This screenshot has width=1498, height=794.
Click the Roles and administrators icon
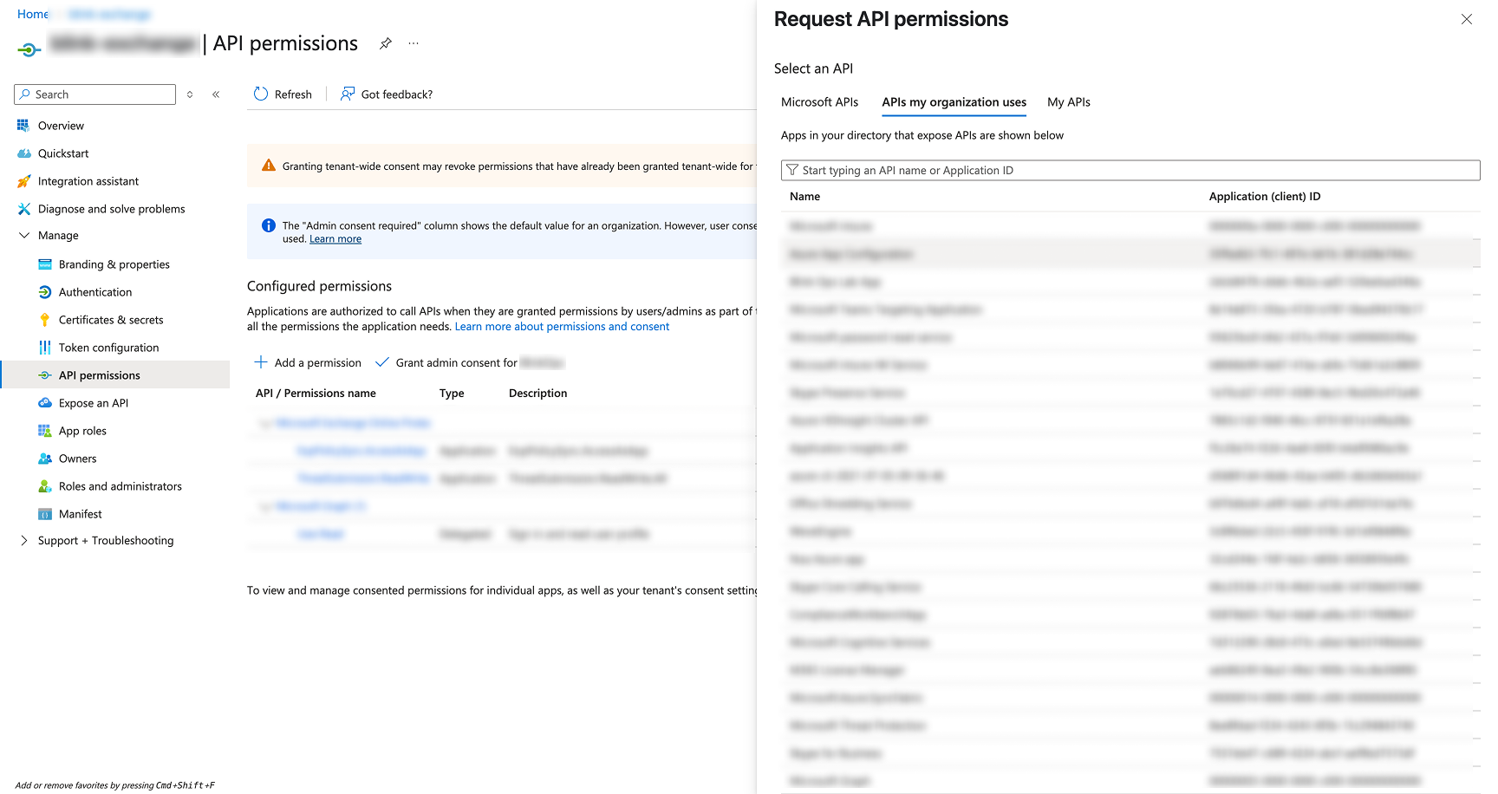click(45, 486)
